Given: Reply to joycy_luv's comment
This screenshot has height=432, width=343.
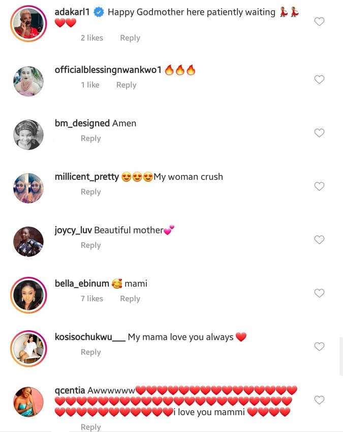Looking at the screenshot, I should [x=90, y=245].
